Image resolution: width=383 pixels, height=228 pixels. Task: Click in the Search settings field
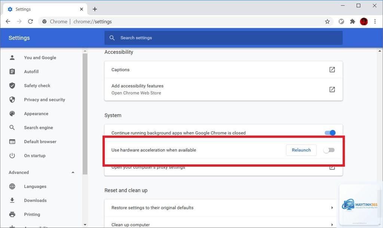(224, 38)
